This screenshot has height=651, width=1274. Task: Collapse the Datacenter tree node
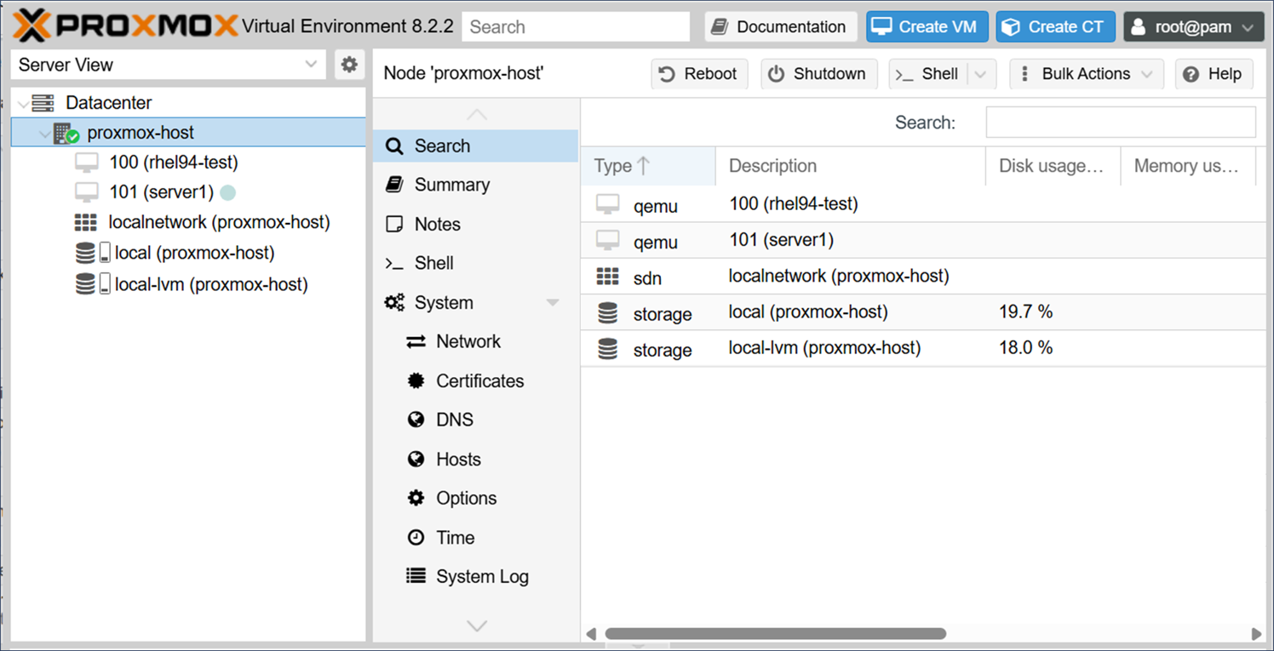(21, 102)
